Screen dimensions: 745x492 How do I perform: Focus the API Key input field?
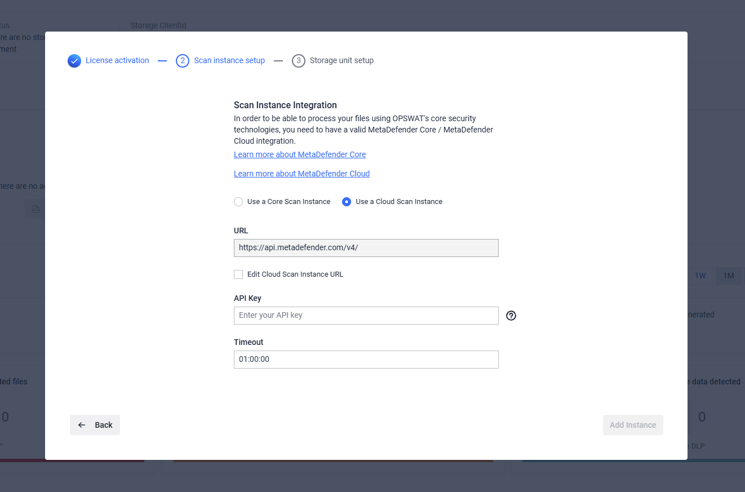pyautogui.click(x=366, y=316)
